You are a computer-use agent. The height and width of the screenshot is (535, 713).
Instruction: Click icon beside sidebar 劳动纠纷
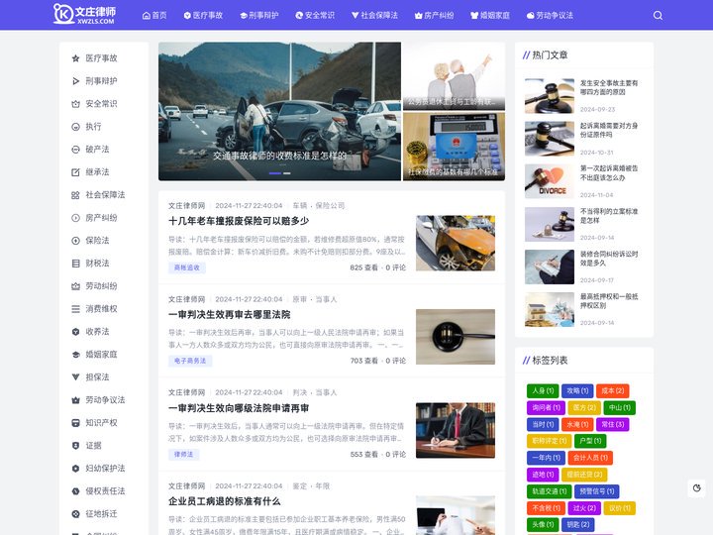tap(75, 286)
